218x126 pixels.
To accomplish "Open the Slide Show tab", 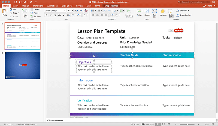I will tap(67, 6).
